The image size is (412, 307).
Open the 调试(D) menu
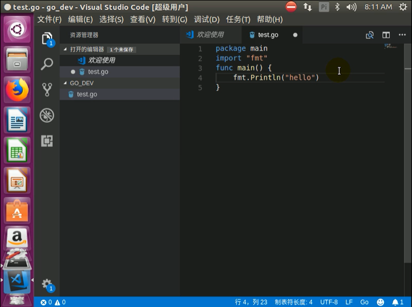coord(207,19)
